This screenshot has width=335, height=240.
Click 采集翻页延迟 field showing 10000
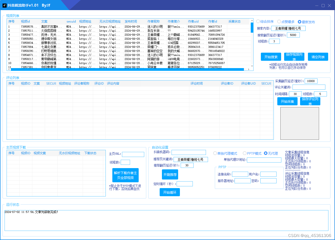tap(311, 81)
